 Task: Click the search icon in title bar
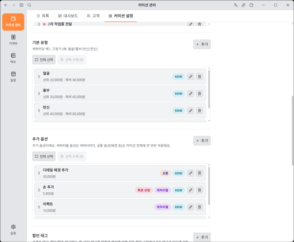(x=29, y=5)
